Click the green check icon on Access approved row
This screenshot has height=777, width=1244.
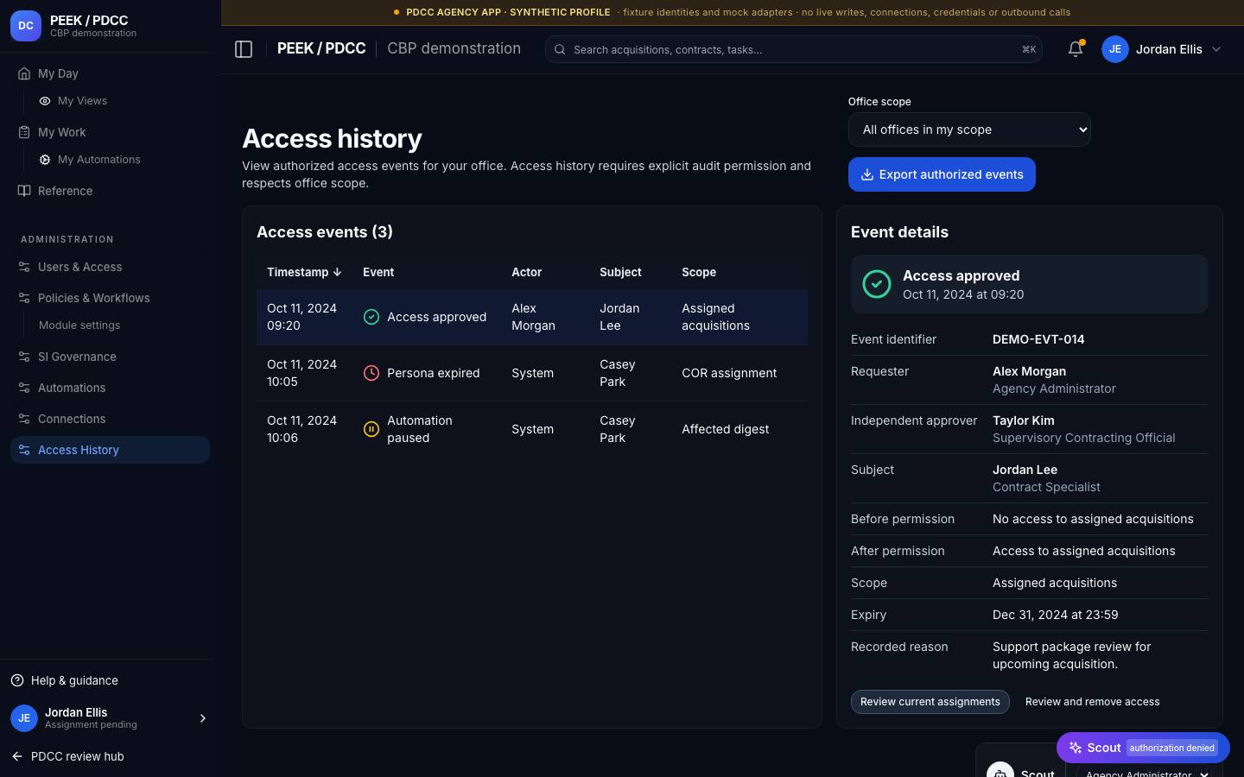(371, 317)
